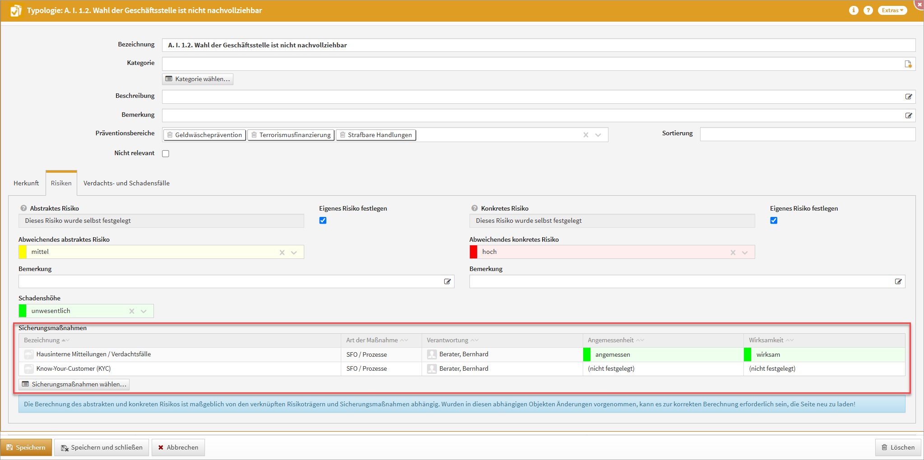The width and height of the screenshot is (924, 460).
Task: Click the info icon in header
Action: point(853,10)
